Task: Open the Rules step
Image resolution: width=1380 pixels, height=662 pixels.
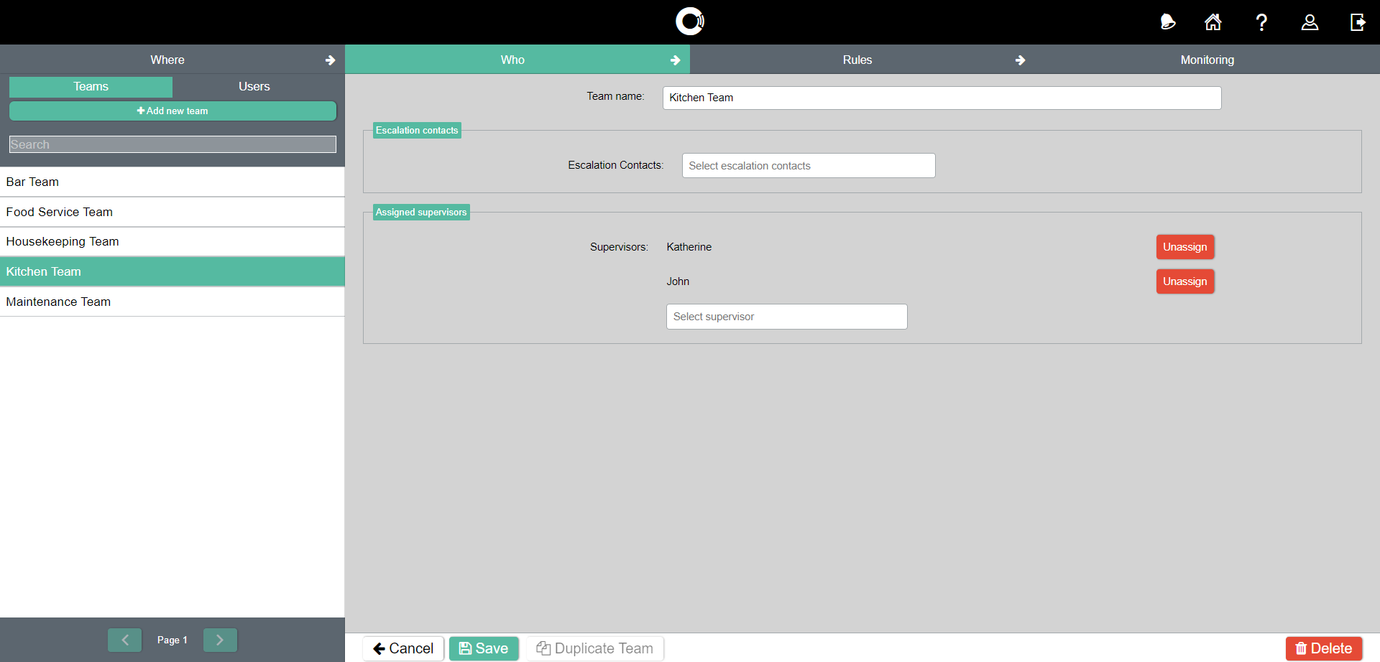Action: point(857,60)
